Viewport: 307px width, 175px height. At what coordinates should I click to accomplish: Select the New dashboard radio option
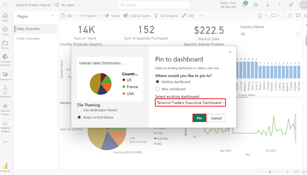158,89
